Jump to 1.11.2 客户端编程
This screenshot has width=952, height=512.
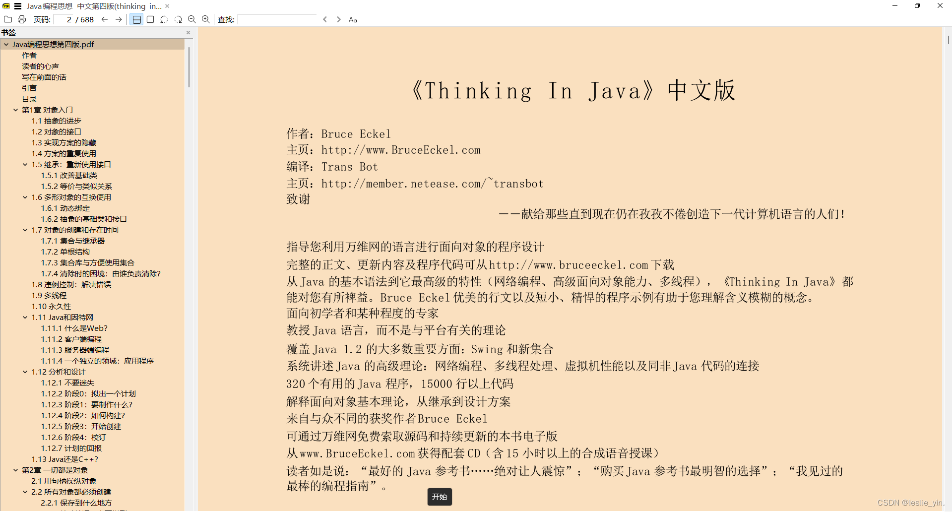(71, 339)
